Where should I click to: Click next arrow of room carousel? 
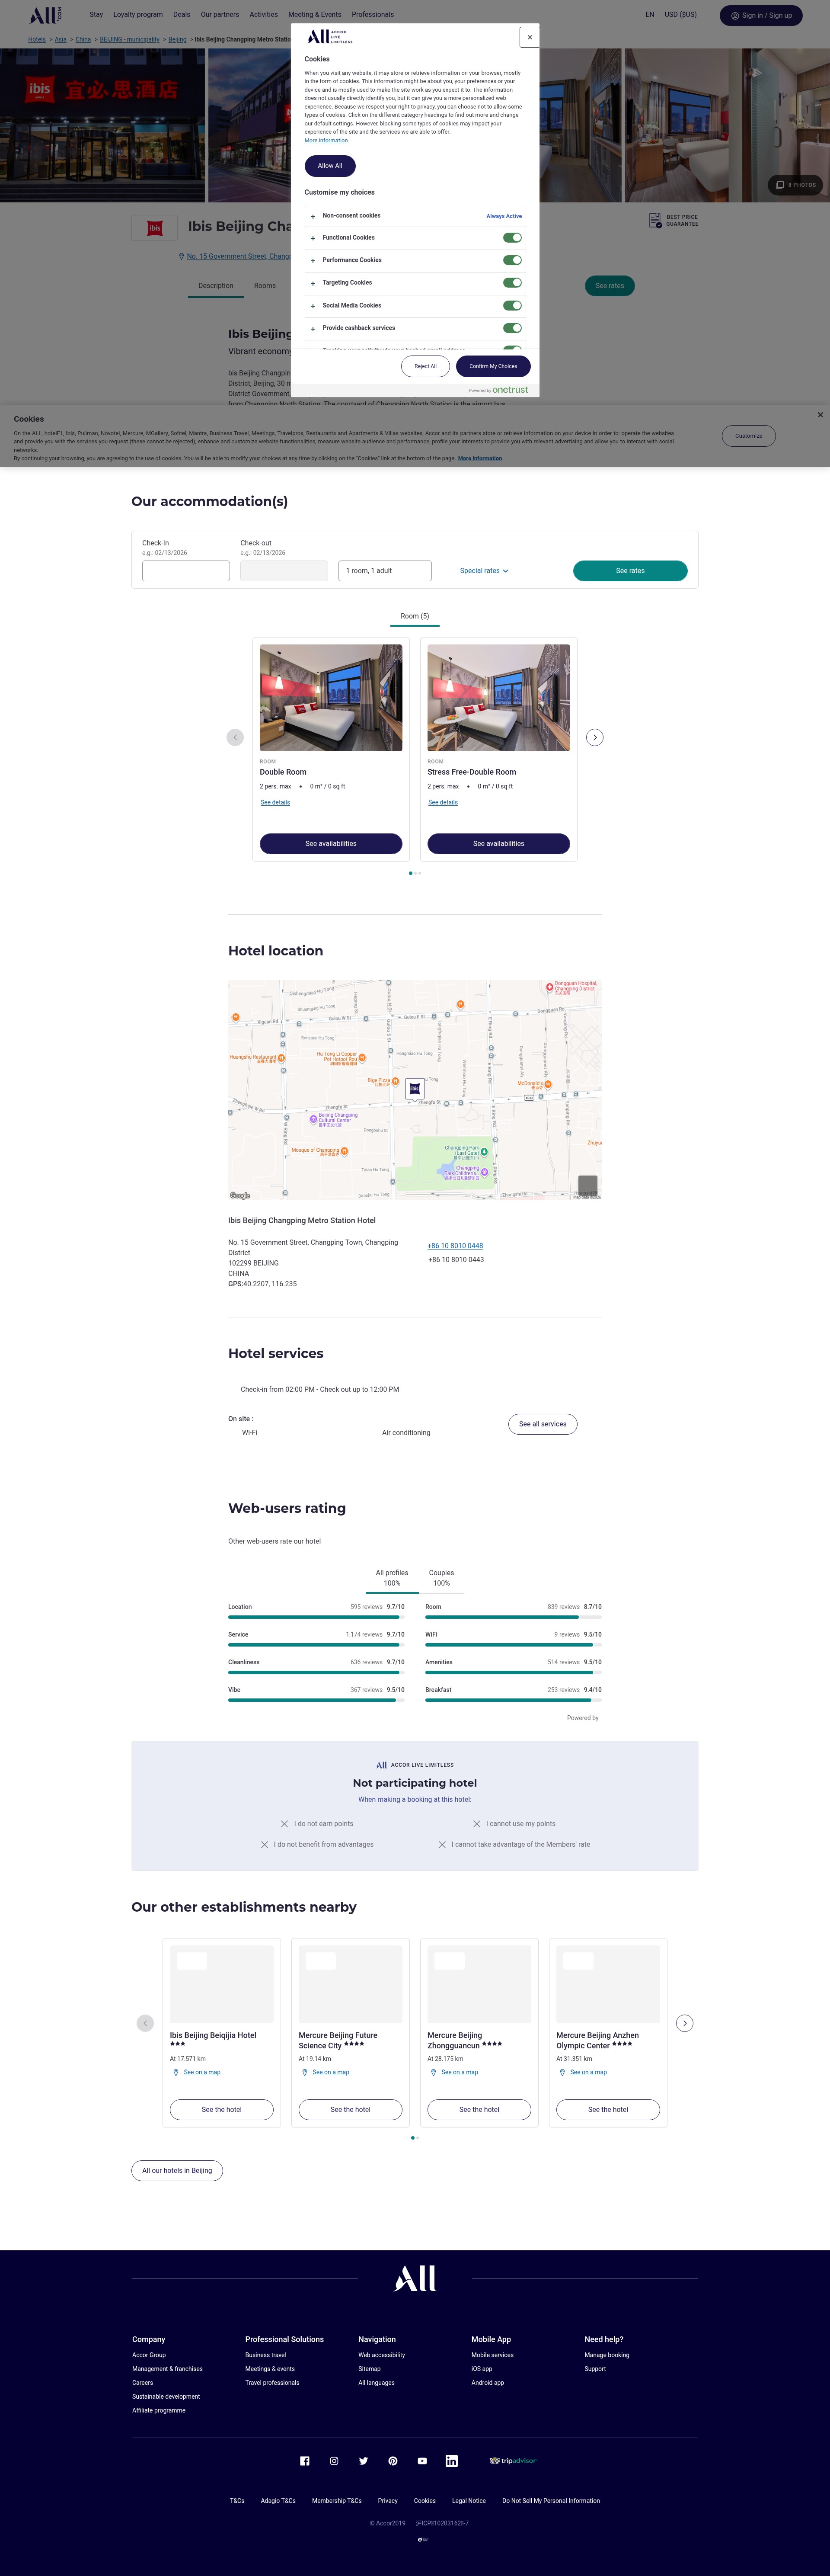pos(595,738)
